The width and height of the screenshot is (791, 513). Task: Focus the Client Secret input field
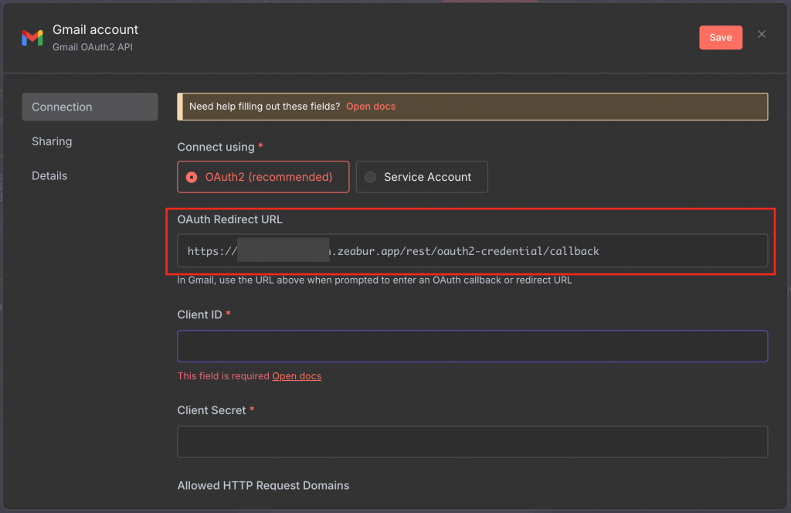point(472,442)
